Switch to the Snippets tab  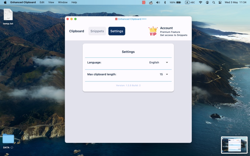coord(97,31)
